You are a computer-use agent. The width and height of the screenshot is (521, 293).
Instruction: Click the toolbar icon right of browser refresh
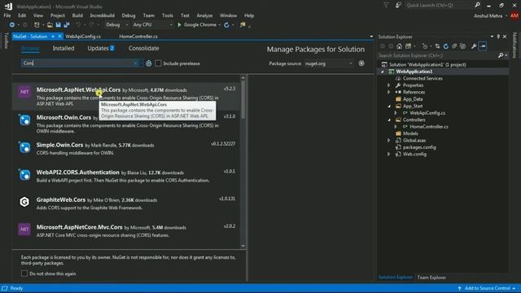point(243,25)
